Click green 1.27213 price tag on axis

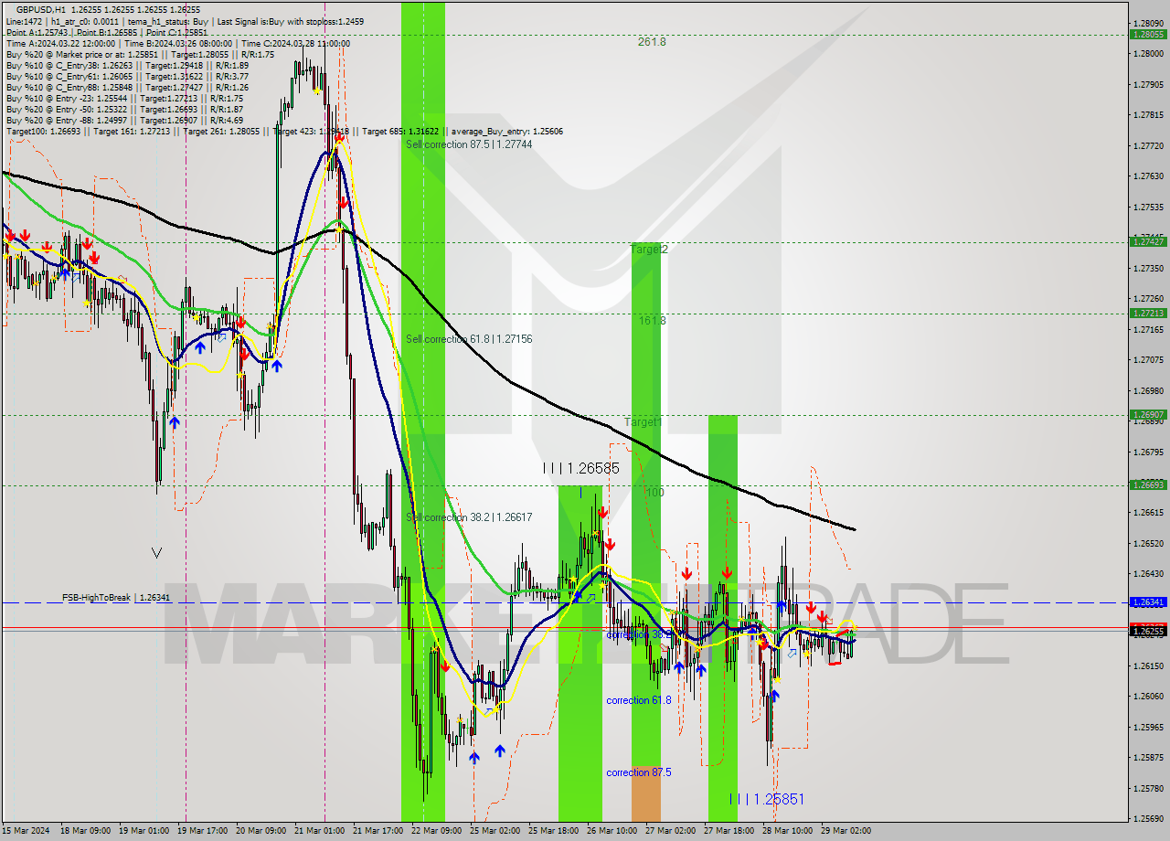[x=1147, y=313]
